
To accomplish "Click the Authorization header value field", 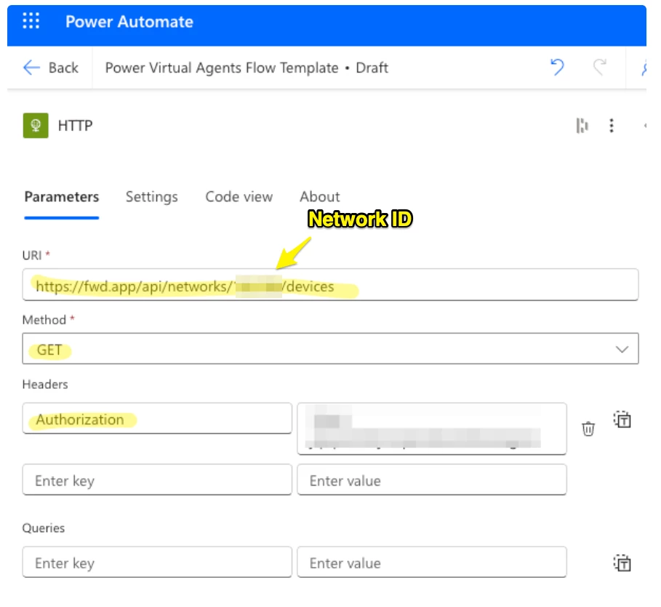I will click(432, 429).
